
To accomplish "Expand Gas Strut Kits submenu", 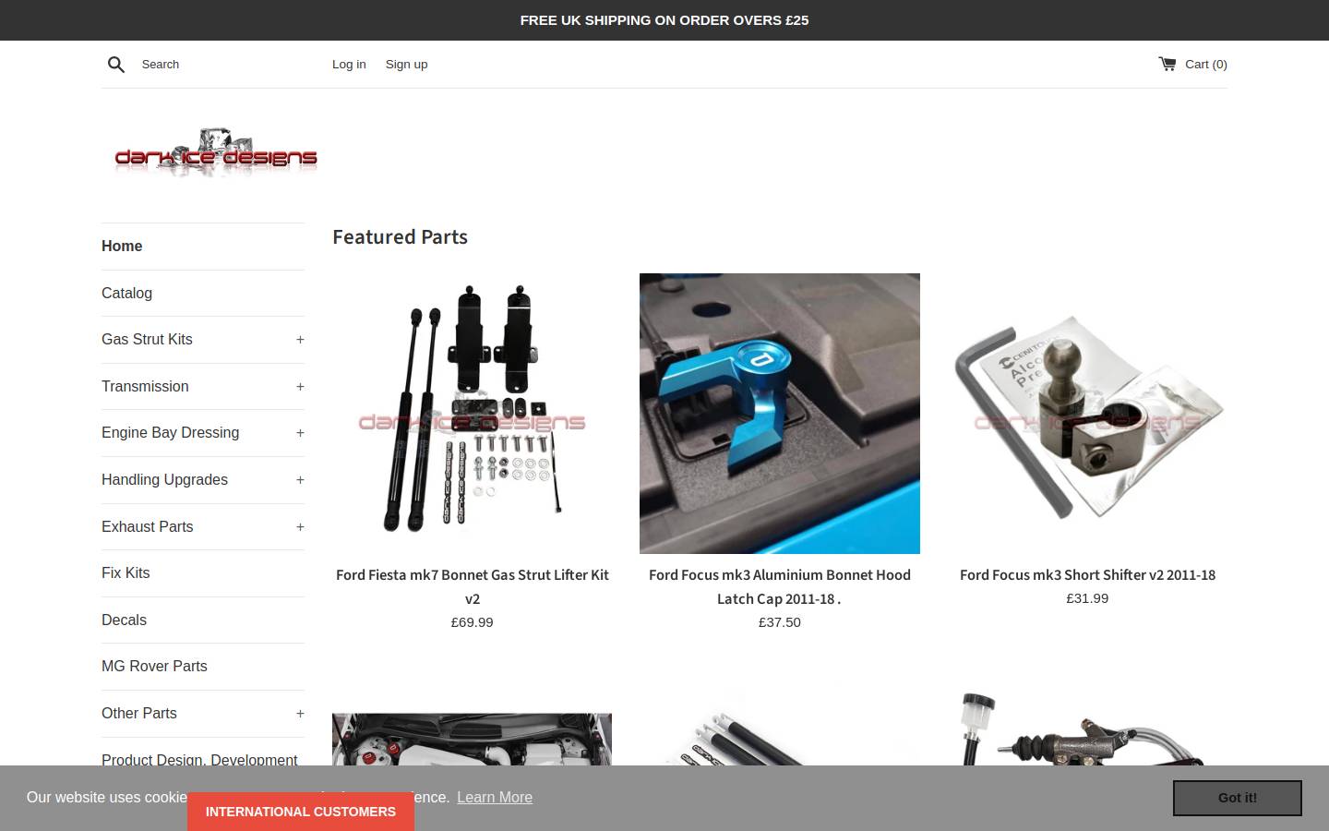I will click(x=300, y=340).
